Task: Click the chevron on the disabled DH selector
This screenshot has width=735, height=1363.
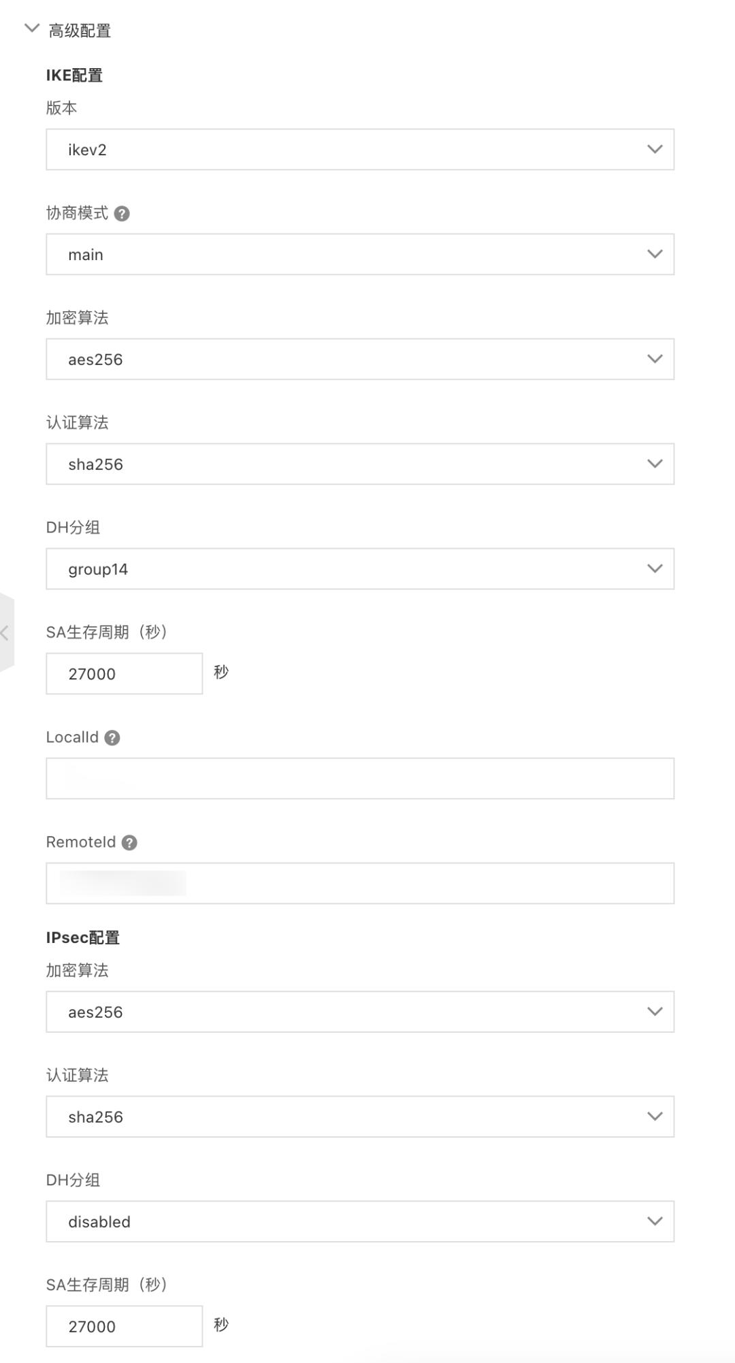Action: [654, 1221]
